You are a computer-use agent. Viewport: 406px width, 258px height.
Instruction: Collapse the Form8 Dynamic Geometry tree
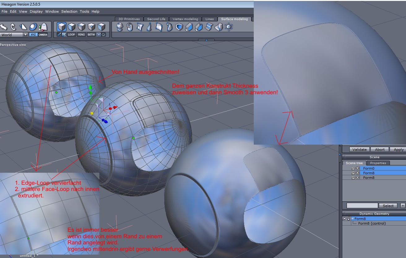tap(353, 218)
